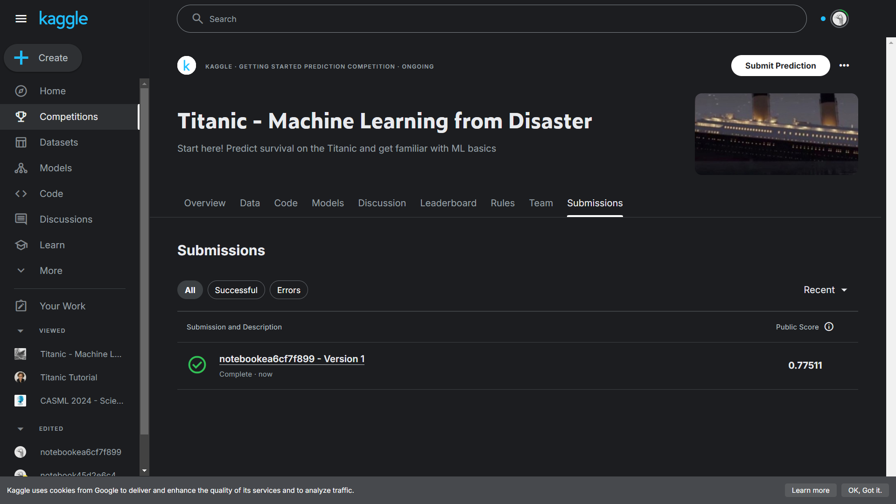
Task: Filter submissions by Errors
Action: [288, 290]
